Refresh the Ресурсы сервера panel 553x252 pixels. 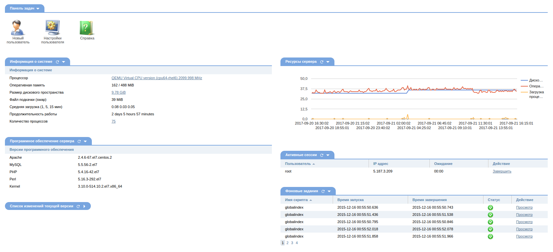point(322,62)
